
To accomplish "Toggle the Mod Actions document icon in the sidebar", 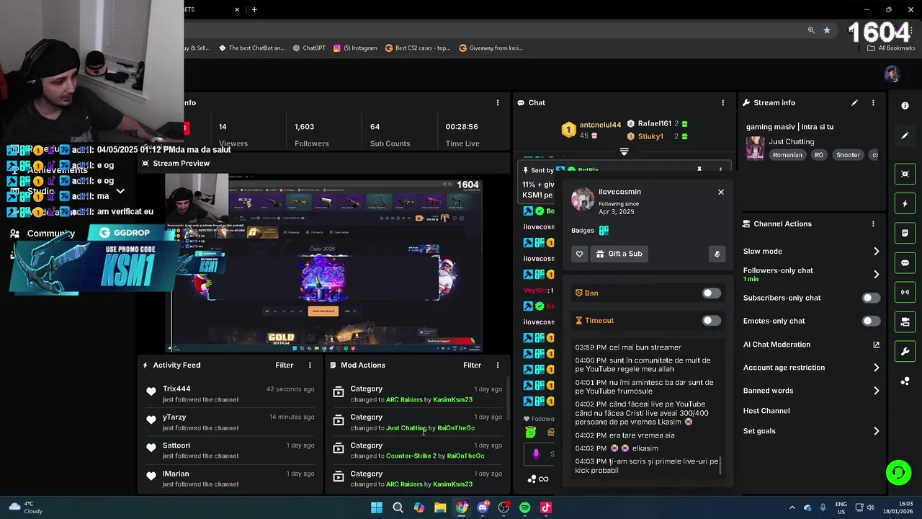I will tap(905, 234).
